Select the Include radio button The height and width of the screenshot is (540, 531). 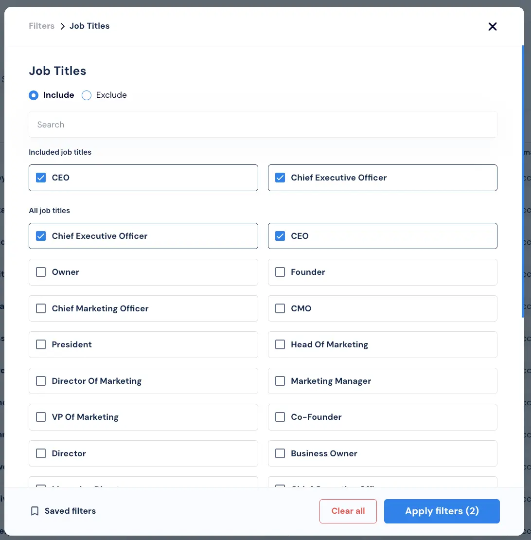click(34, 95)
